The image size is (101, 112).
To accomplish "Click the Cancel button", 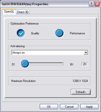I will click(69, 107).
